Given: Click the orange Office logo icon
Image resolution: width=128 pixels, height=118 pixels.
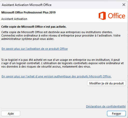Looking at the screenshot, I should click(x=102, y=16).
